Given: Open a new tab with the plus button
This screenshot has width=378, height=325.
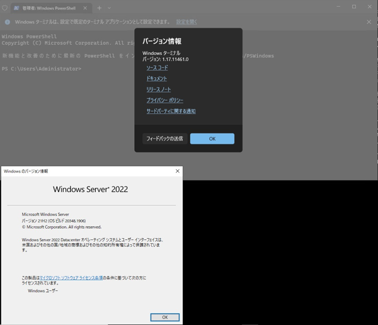Looking at the screenshot, I should point(100,8).
